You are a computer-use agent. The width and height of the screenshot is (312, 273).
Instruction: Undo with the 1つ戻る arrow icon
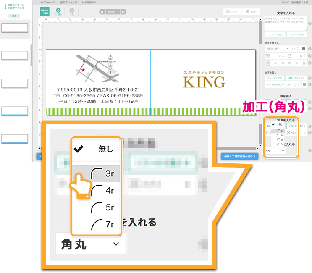click(x=58, y=11)
